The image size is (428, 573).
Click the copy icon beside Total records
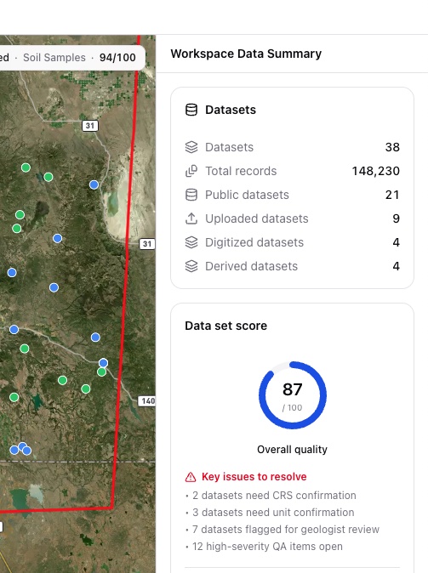191,171
